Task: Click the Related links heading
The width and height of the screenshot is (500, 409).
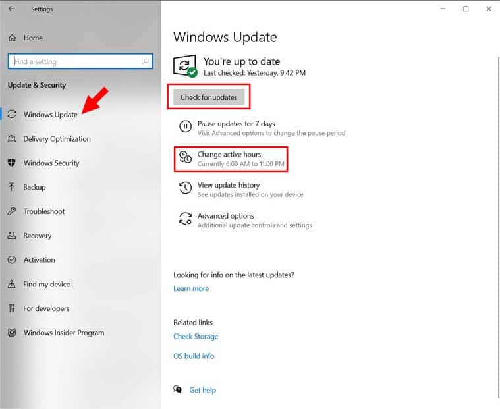Action: (x=193, y=322)
